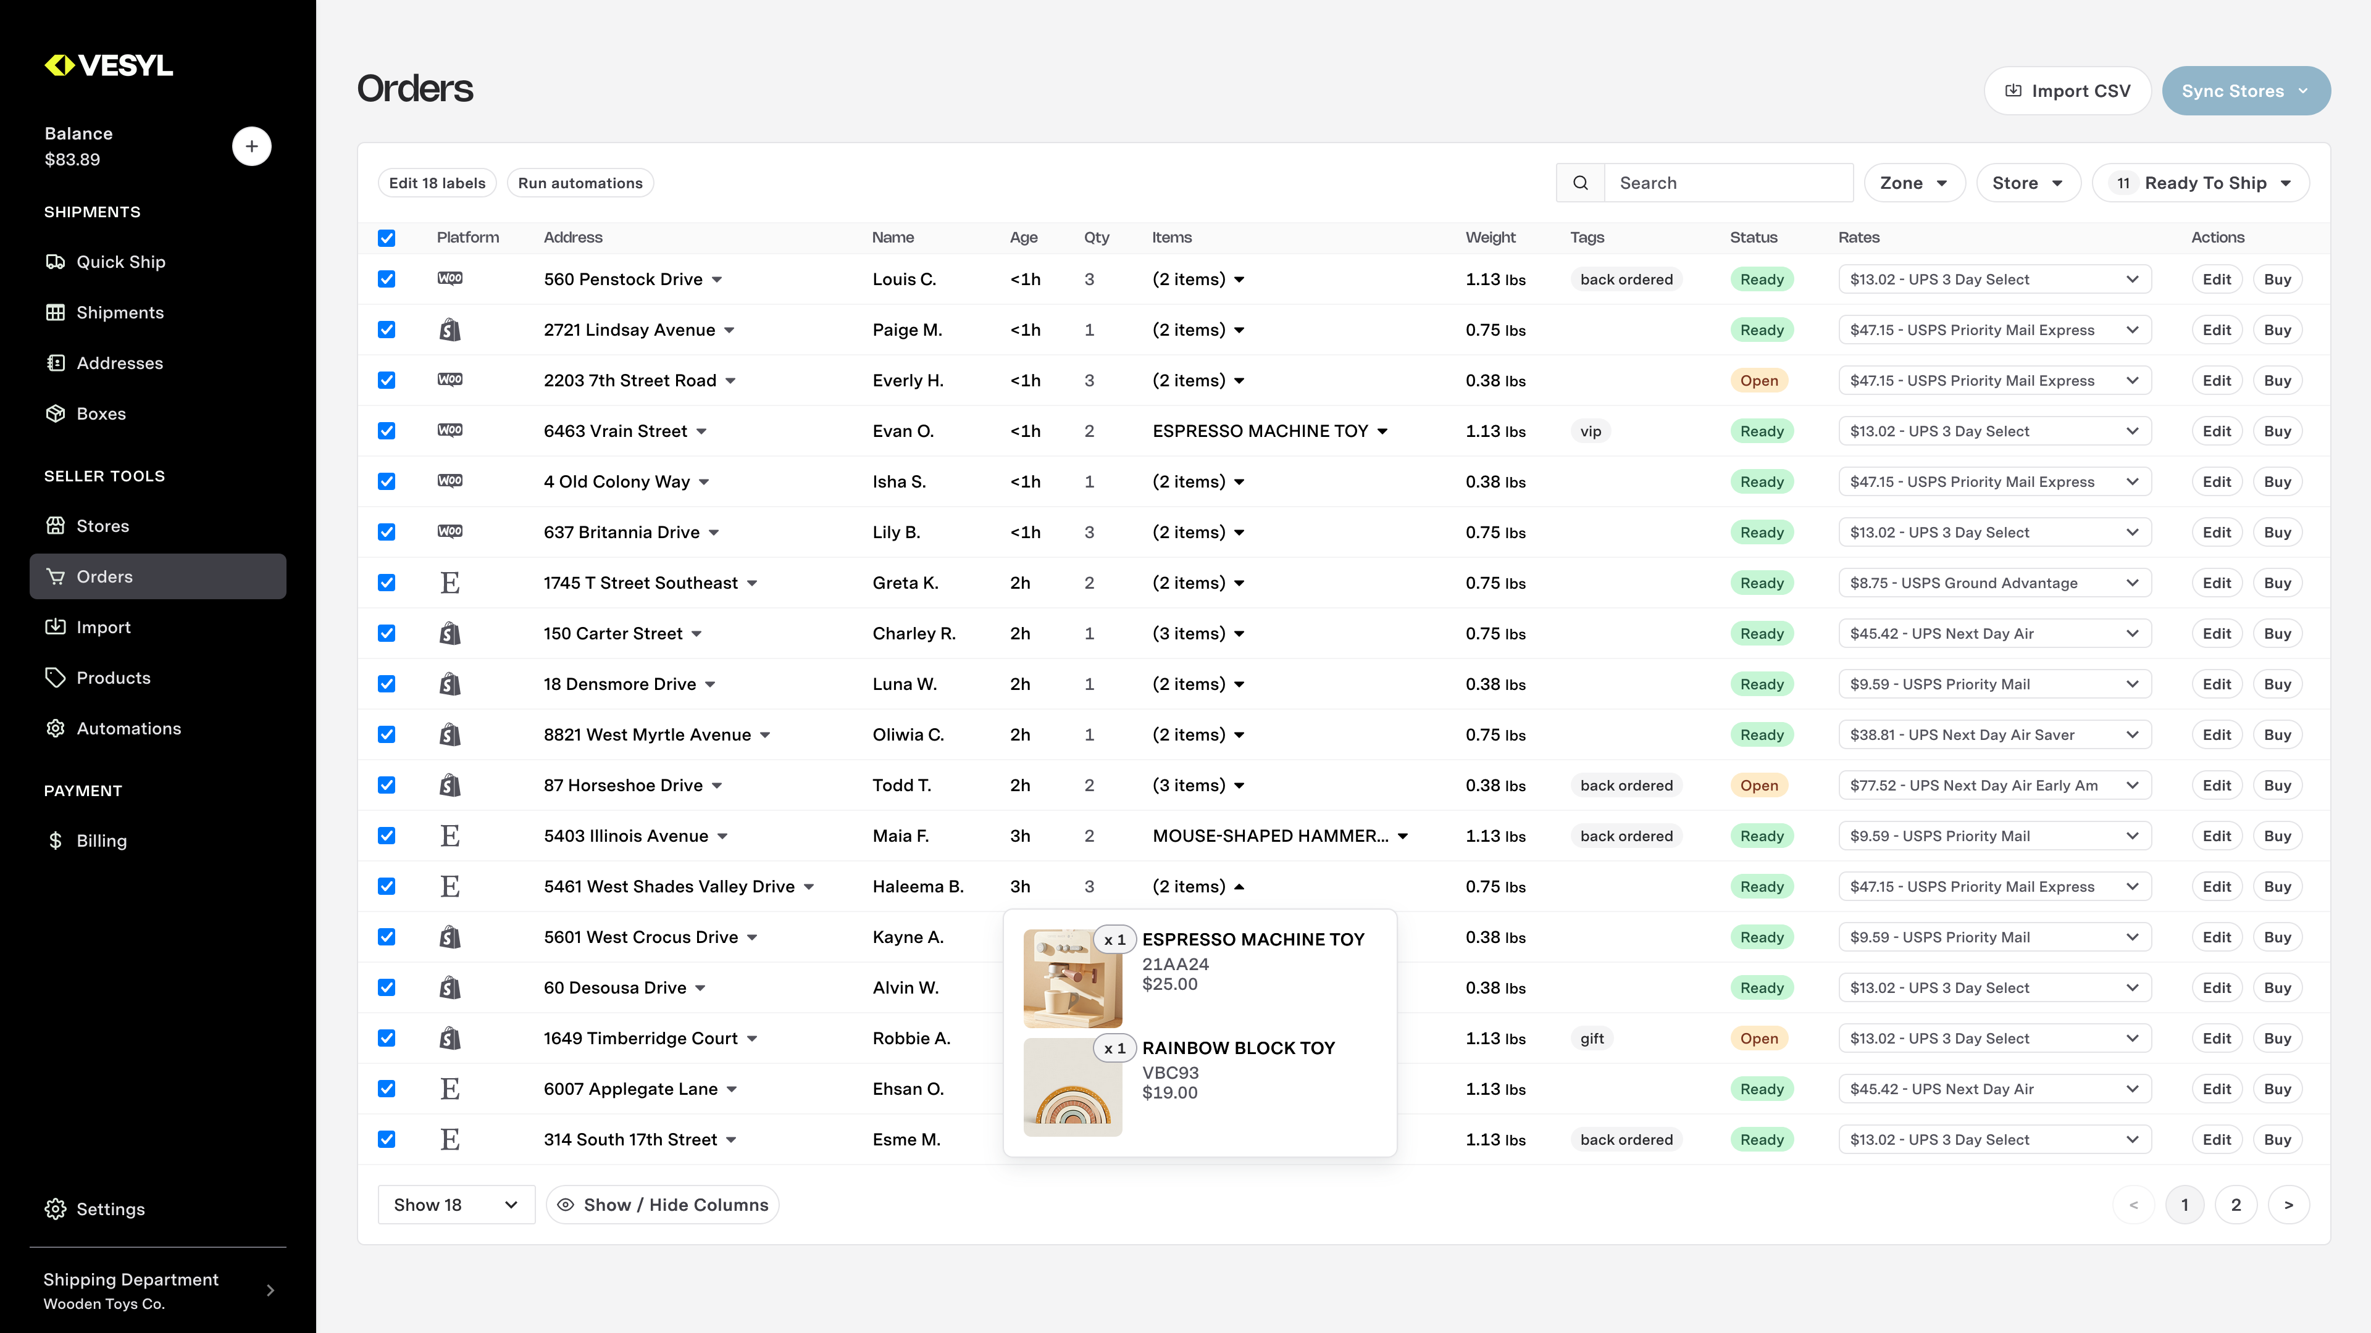Click Etsy platform icon for Greta K.
The height and width of the screenshot is (1333, 2371).
[449, 583]
